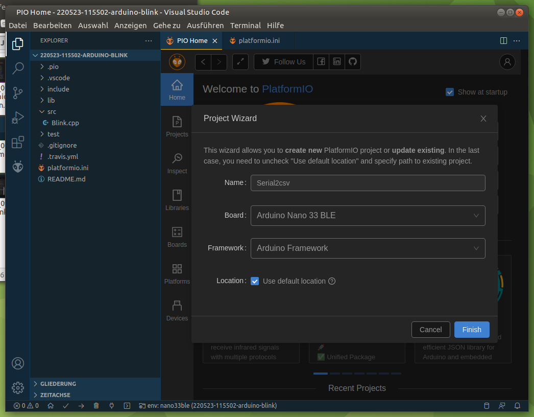Open the Datei menu
The height and width of the screenshot is (417, 534).
[x=18, y=26]
